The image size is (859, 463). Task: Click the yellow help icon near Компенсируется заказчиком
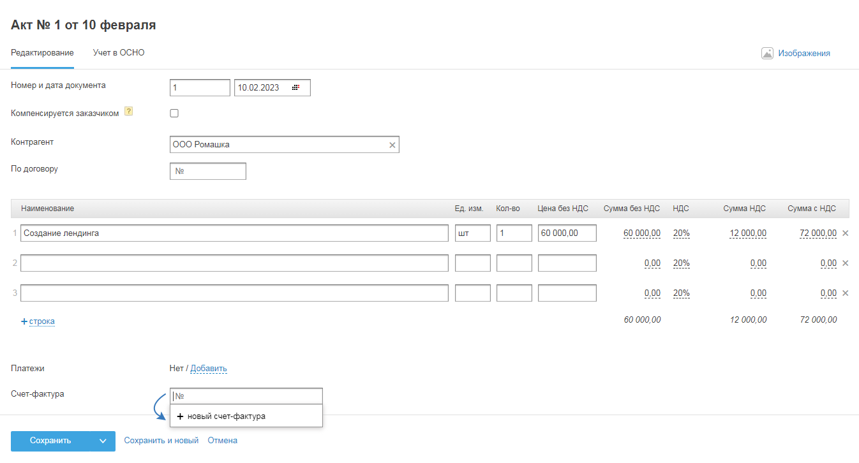pos(128,112)
